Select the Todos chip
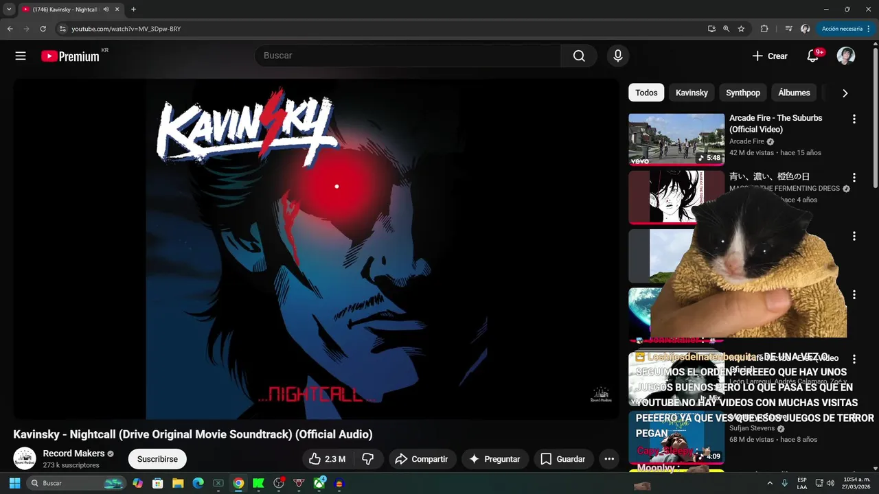Image resolution: width=879 pixels, height=494 pixels. pos(646,93)
